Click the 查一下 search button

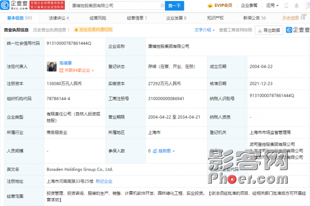coord(174,6)
